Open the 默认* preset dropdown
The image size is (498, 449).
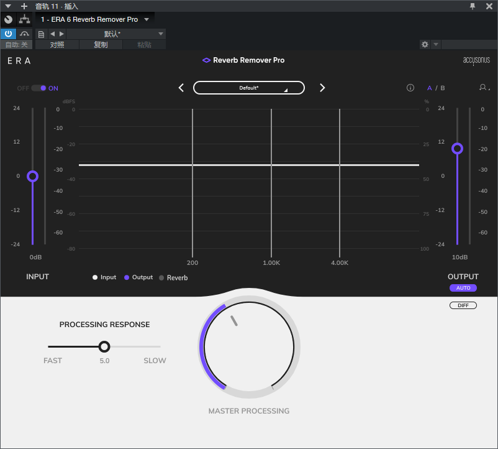[116, 34]
